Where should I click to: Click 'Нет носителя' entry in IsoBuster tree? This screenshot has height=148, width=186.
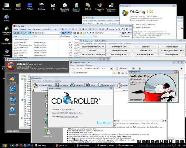point(81,72)
